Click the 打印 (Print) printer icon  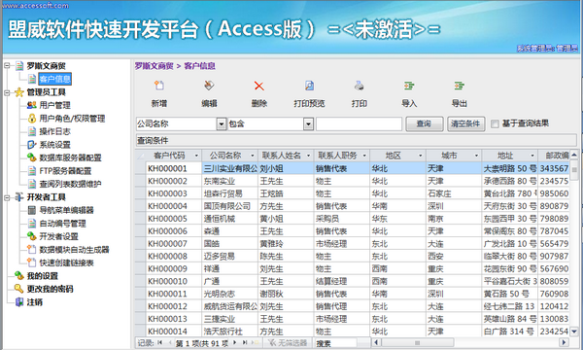click(360, 86)
